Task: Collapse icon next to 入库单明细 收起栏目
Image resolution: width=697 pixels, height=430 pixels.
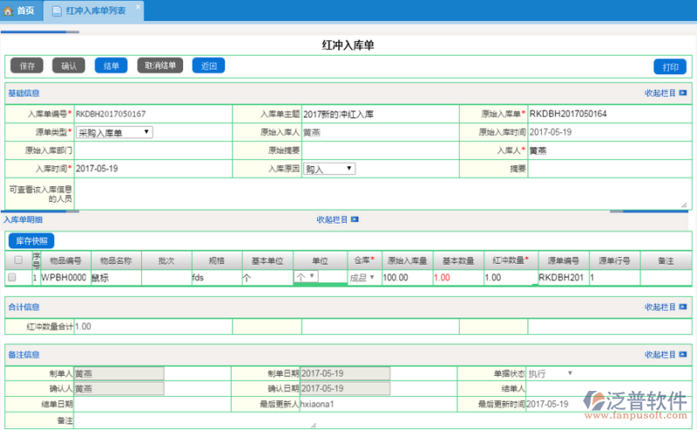Action: coord(355,219)
